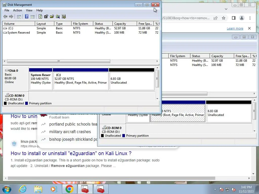Click the Learn more link in Chrome
Image resolution: width=259 pixels, height=194 pixels.
(235, 28)
